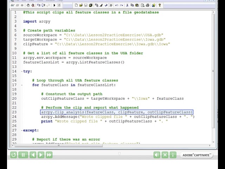Viewport: 225px width, 169px height.
Task: Click the question mark About icon
Action: (x=160, y=5)
